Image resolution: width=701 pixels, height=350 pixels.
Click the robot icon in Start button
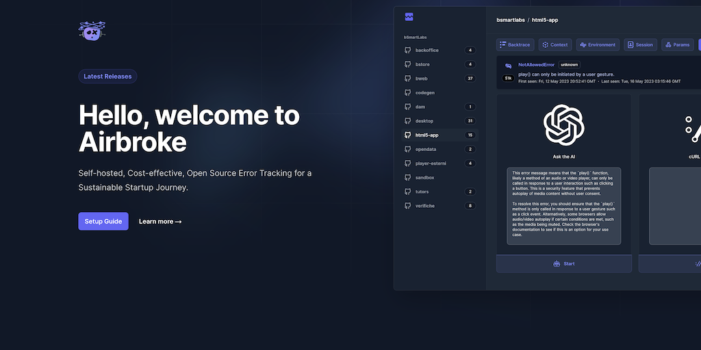(x=557, y=264)
